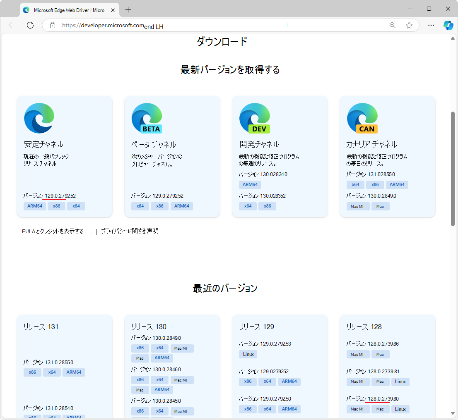
Task: Download Linux for version 128.0.2739.80
Action: (x=400, y=409)
